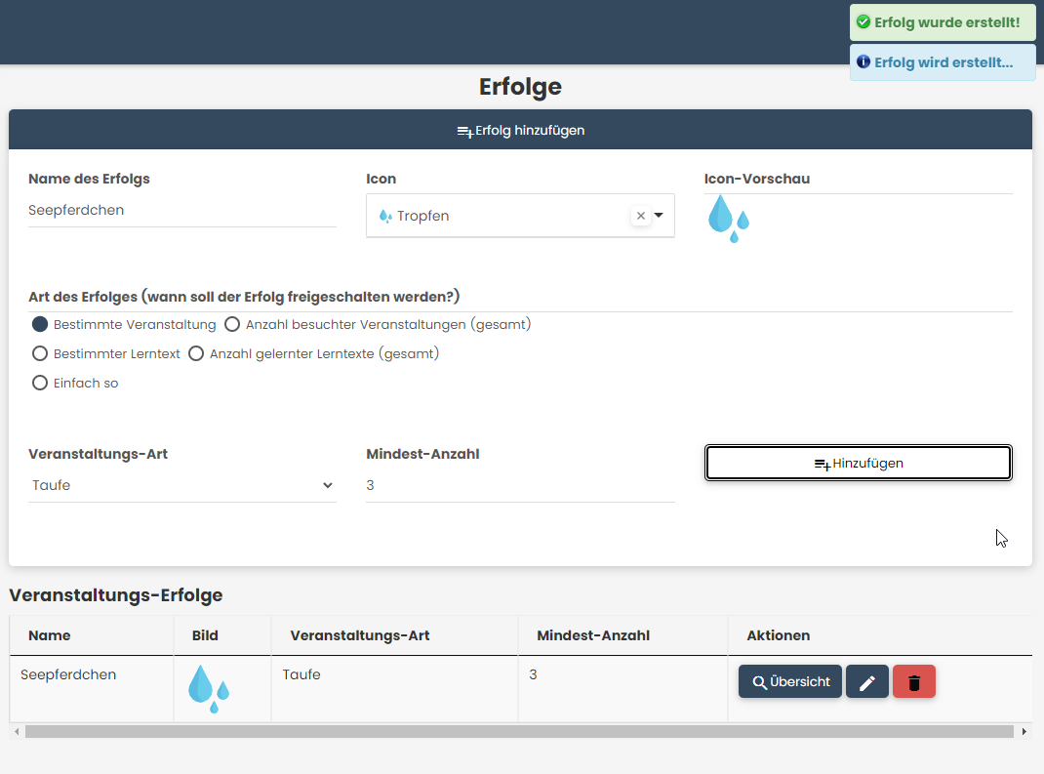
Task: Open the Icon dropdown arrow
Action: tap(659, 216)
